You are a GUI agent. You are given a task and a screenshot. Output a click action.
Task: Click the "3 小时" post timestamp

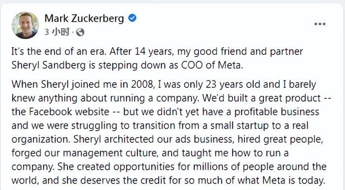click(x=57, y=32)
